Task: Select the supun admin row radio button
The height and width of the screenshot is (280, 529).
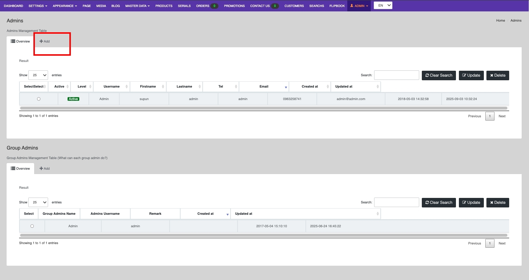Action: click(x=39, y=99)
